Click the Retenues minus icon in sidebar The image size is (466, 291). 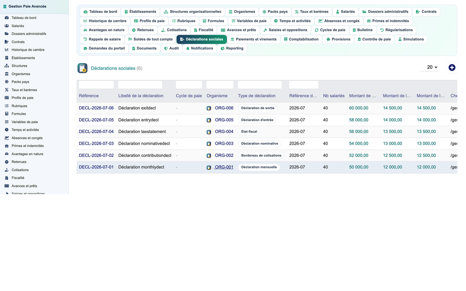point(7,162)
